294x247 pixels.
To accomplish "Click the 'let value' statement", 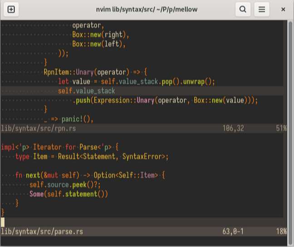I will tap(137, 82).
